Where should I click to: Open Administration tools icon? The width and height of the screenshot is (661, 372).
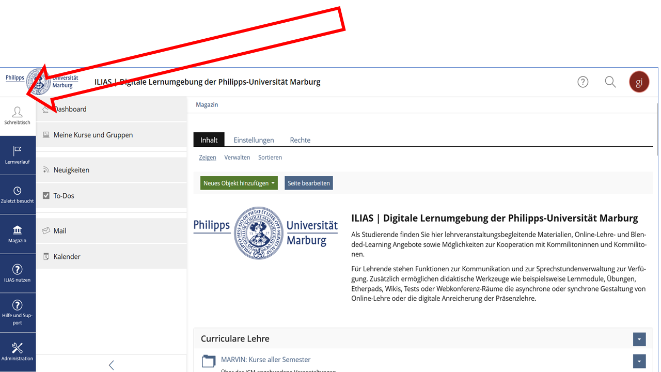[18, 352]
